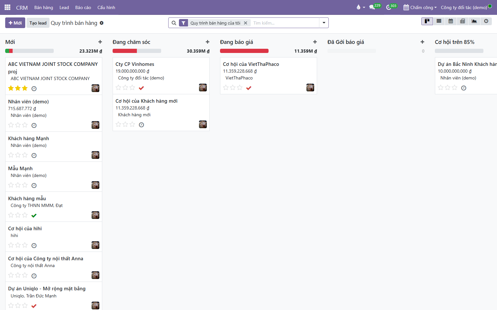Viewport: 497px width, 310px height.
Task: Quick add a card in Đang chăm sóc column
Action: coord(208,42)
